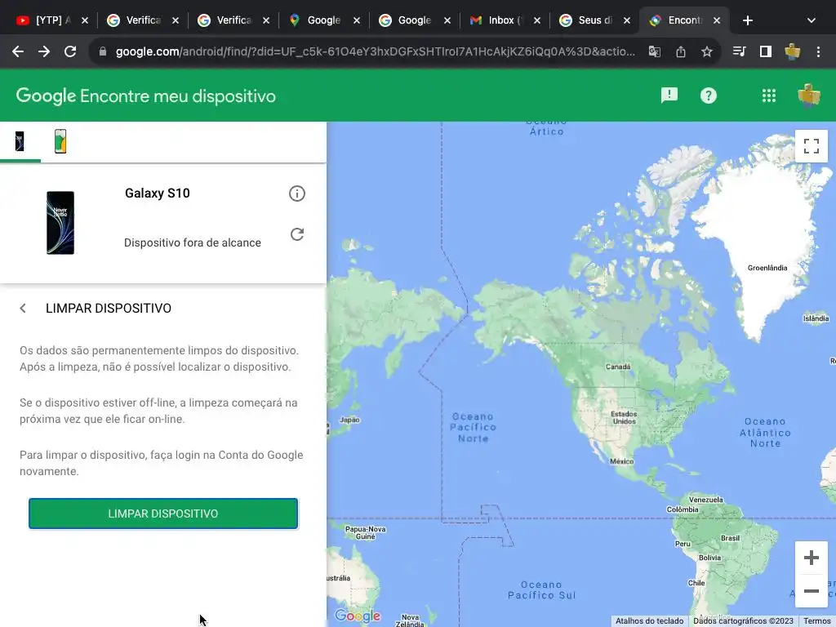Send feedback via the exclamation icon

[x=669, y=96]
